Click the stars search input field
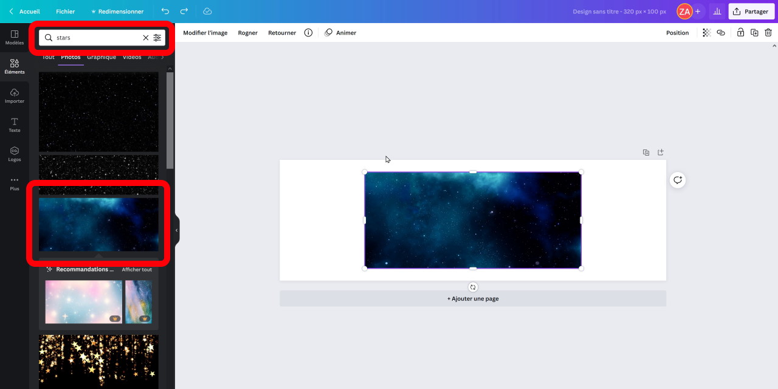Screen dimensions: 778x389 [97, 38]
